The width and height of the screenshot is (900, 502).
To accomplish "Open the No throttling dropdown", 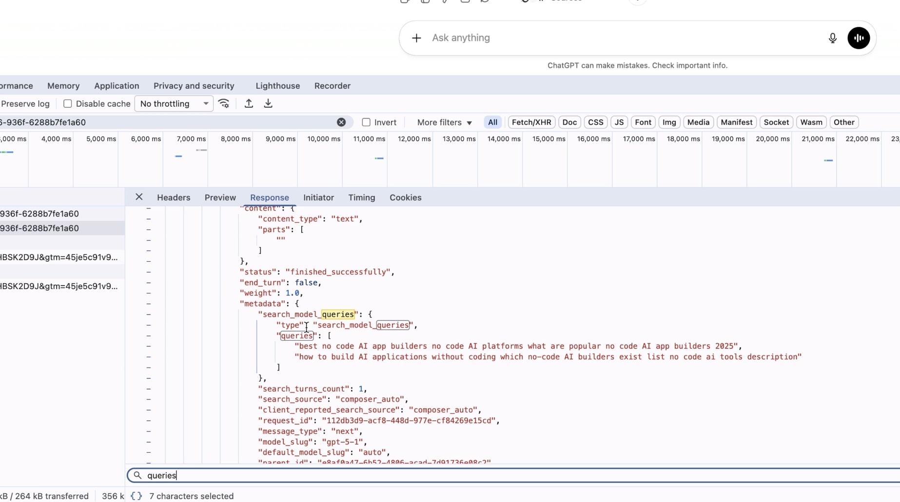I will click(x=174, y=103).
